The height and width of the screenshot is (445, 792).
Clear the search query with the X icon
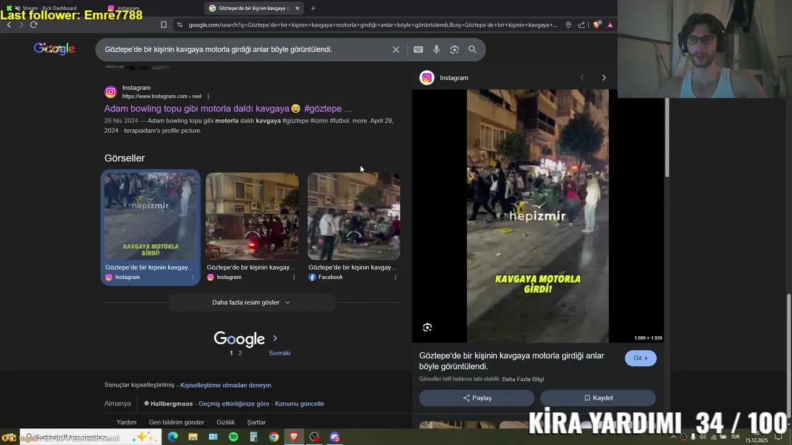[396, 49]
